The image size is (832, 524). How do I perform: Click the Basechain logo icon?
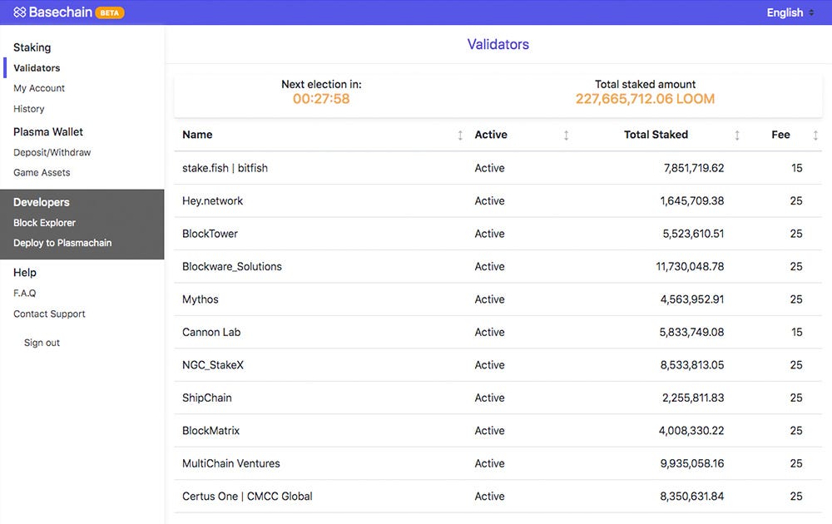tap(20, 12)
